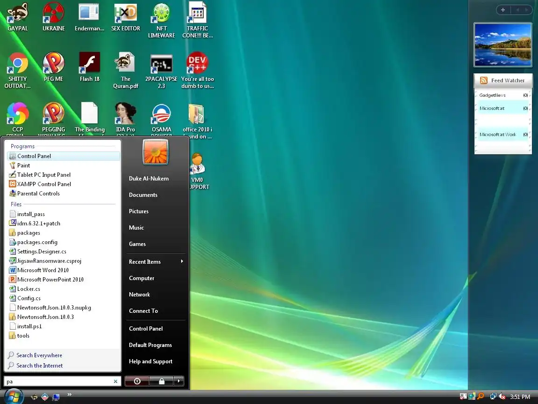538x404 pixels.
Task: Open Control Panel in Programs results
Action: (x=64, y=156)
